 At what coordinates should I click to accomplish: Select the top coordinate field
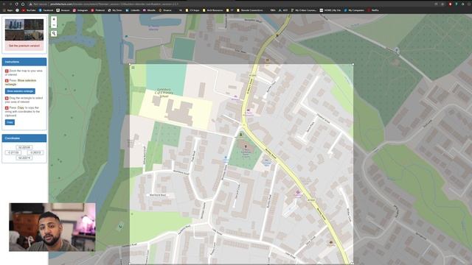tap(24, 147)
